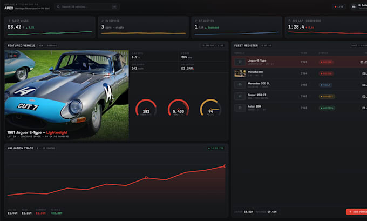Open the In Service card
367x221 pixels.
(143, 28)
